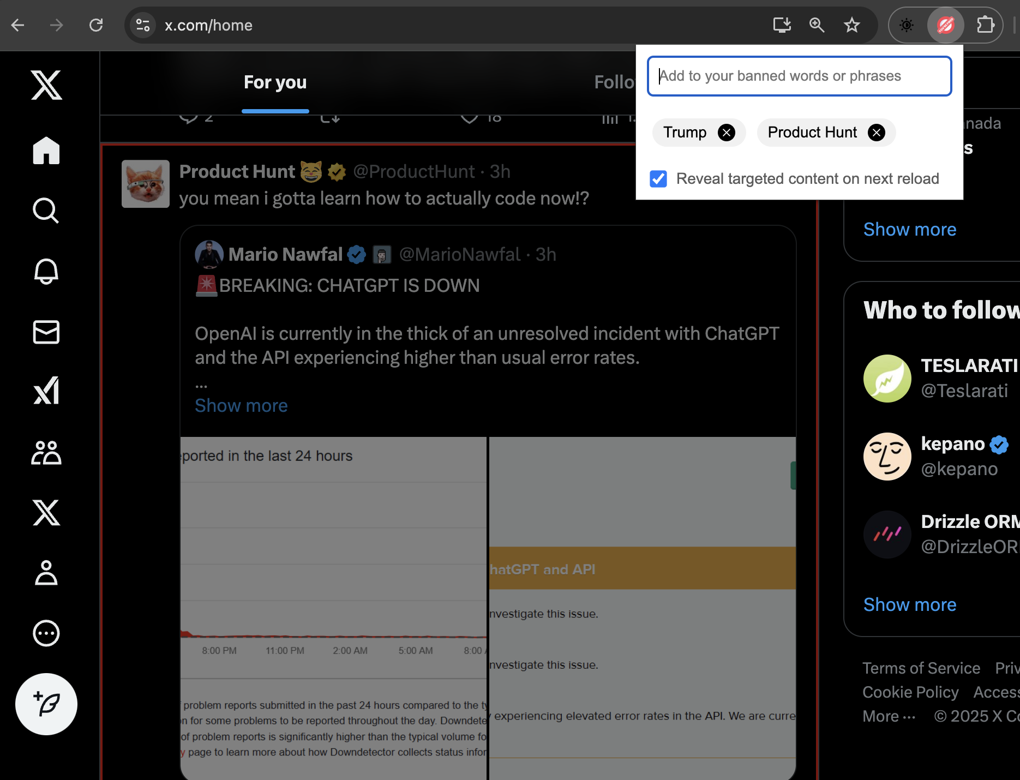Screen dimensions: 1020x780
Task: Bookmark this page with the star icon
Action: (851, 25)
